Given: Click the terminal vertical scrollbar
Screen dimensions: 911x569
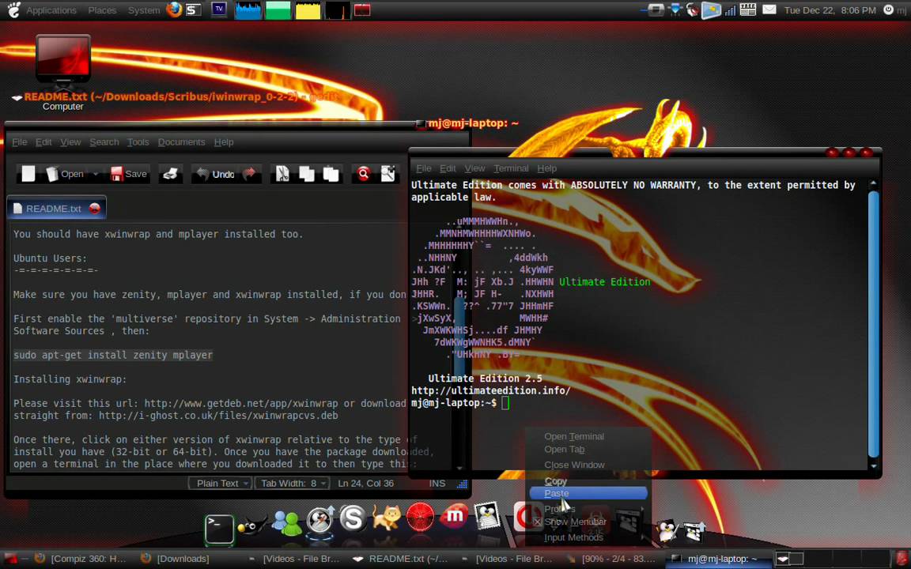Looking at the screenshot, I should pyautogui.click(x=873, y=322).
